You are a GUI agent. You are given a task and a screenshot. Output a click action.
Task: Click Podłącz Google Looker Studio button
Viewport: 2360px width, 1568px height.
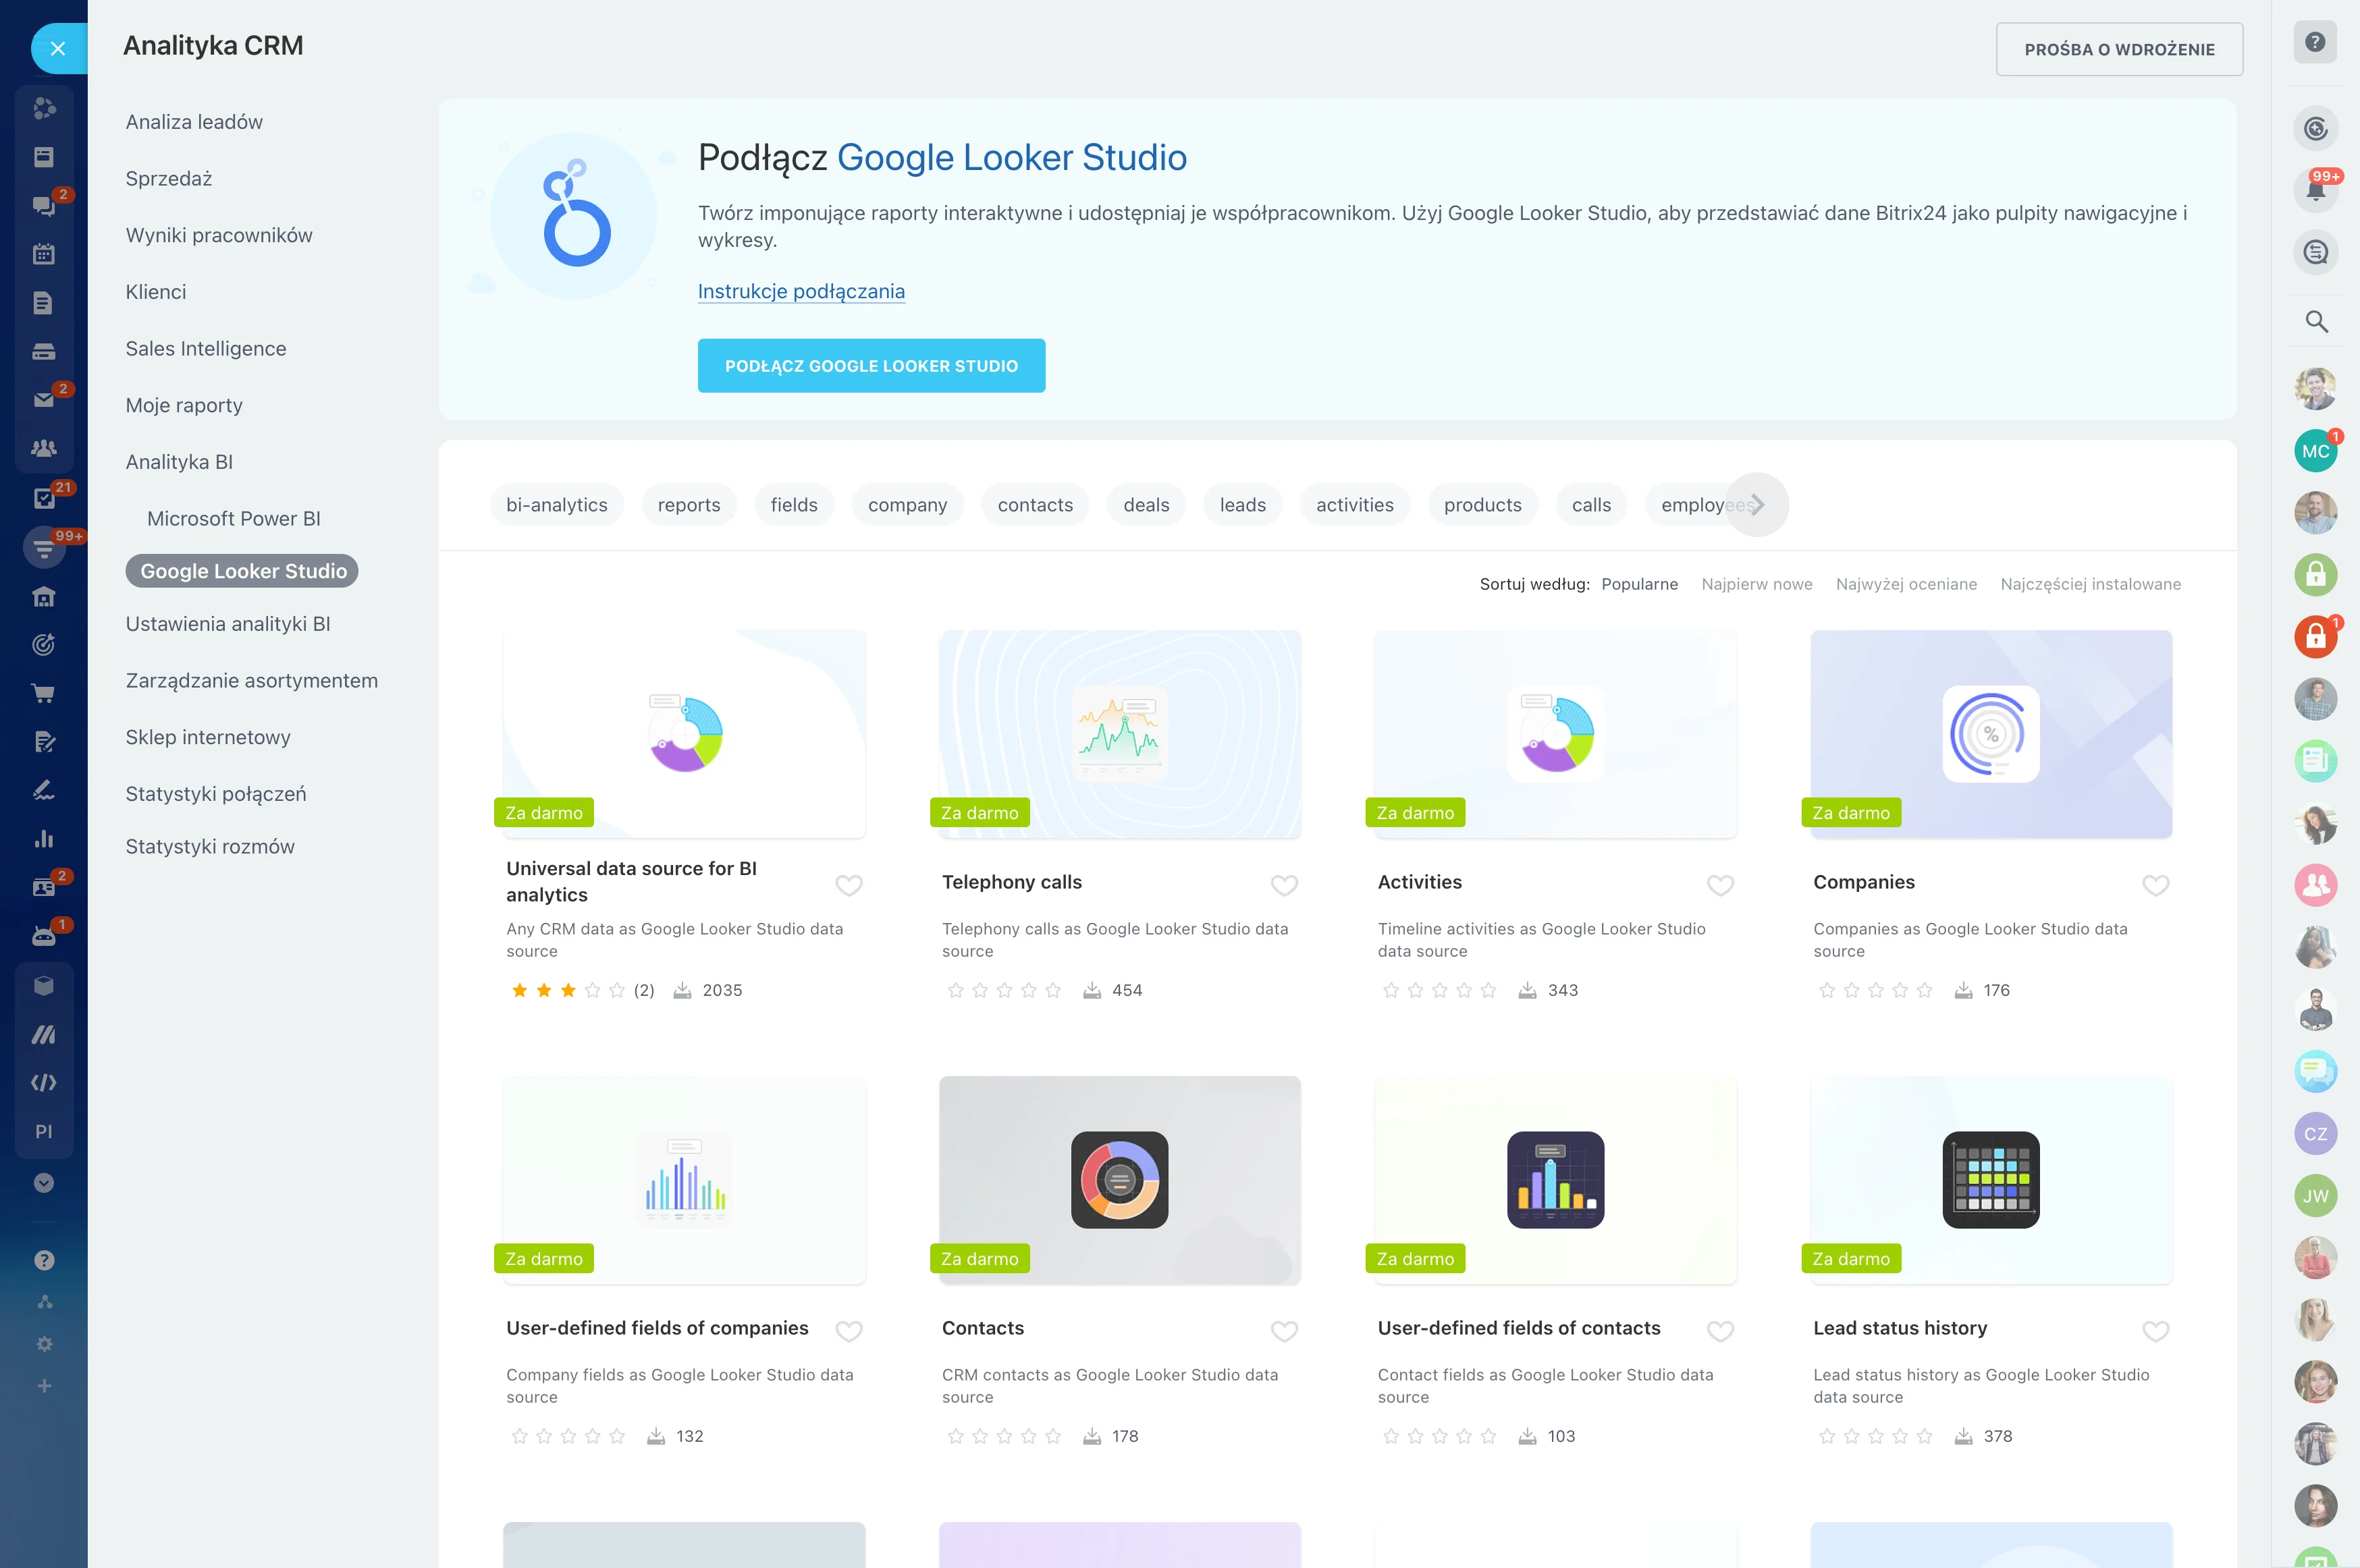point(870,366)
